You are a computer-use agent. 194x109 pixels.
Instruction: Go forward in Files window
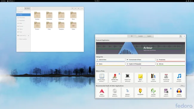tap(21, 8)
